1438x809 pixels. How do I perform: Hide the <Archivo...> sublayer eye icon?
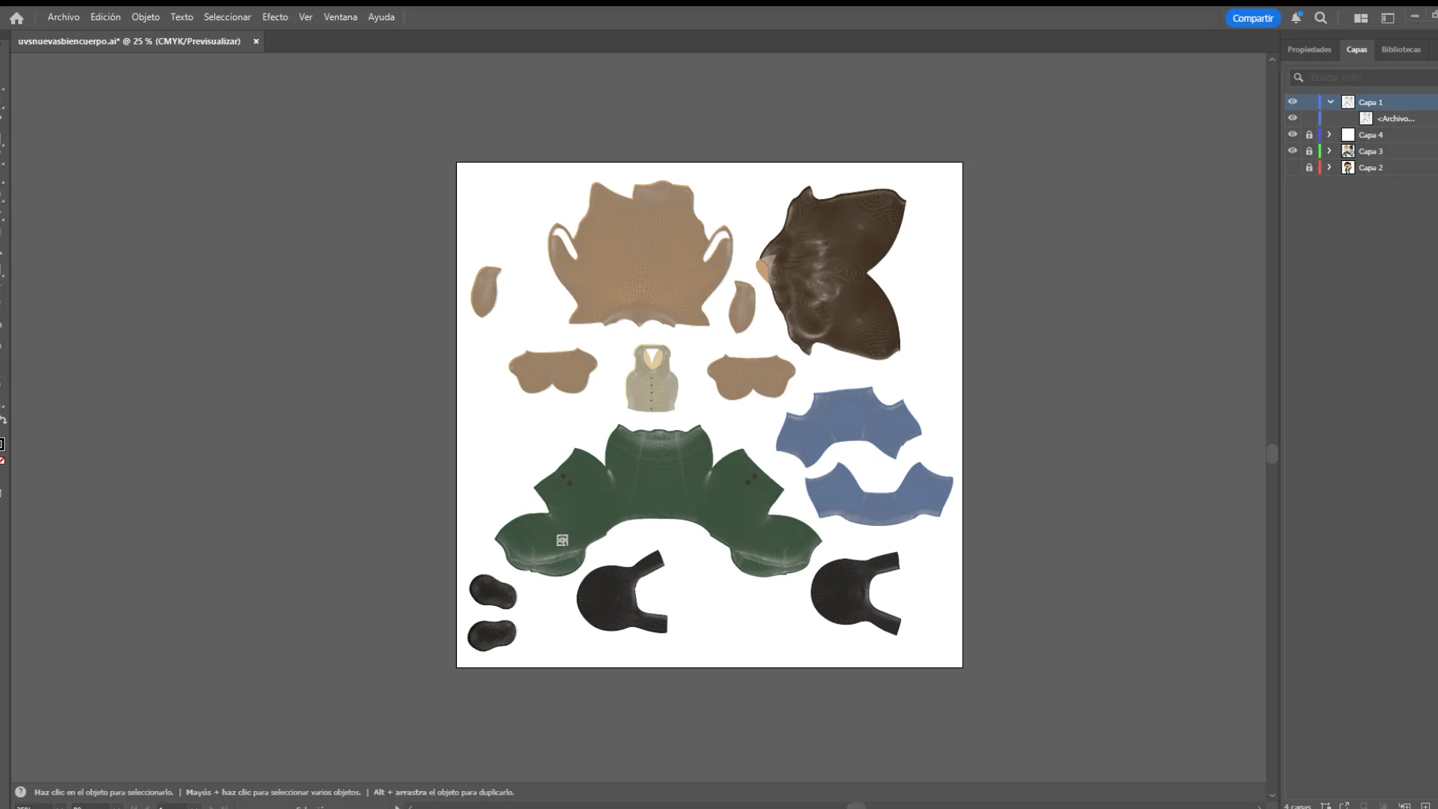[x=1293, y=118]
